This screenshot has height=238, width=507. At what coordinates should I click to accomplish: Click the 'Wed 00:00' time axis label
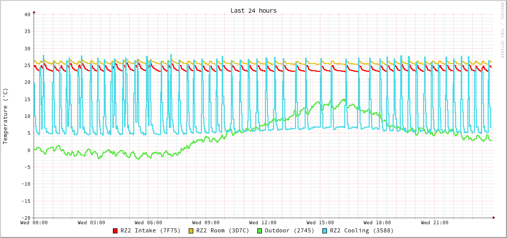34,222
